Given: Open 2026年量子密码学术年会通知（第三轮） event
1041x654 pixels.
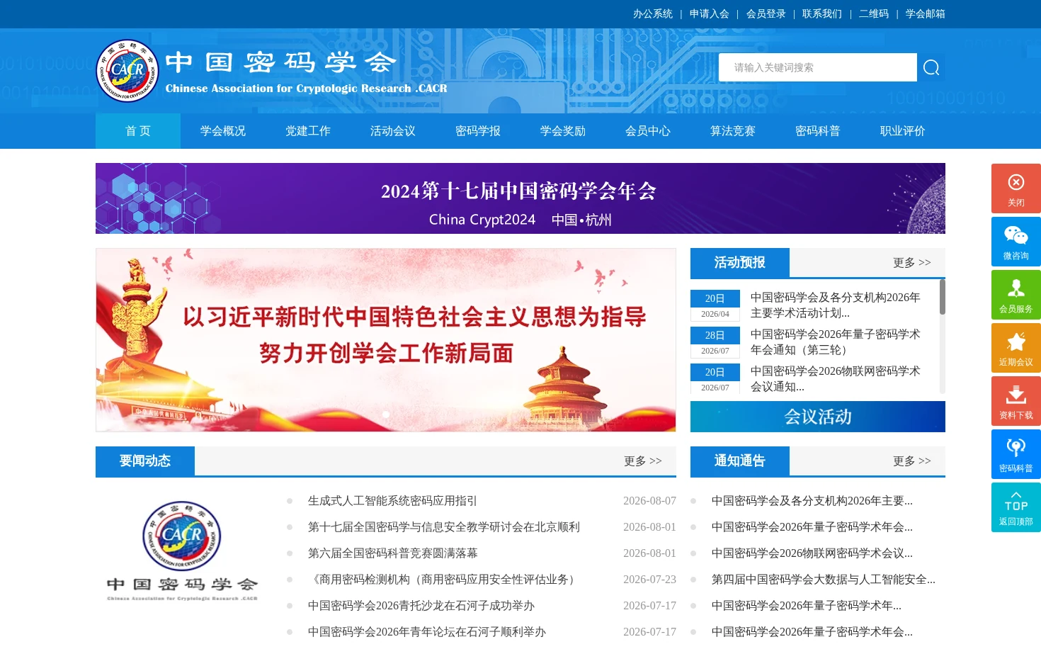Looking at the screenshot, I should tap(836, 342).
